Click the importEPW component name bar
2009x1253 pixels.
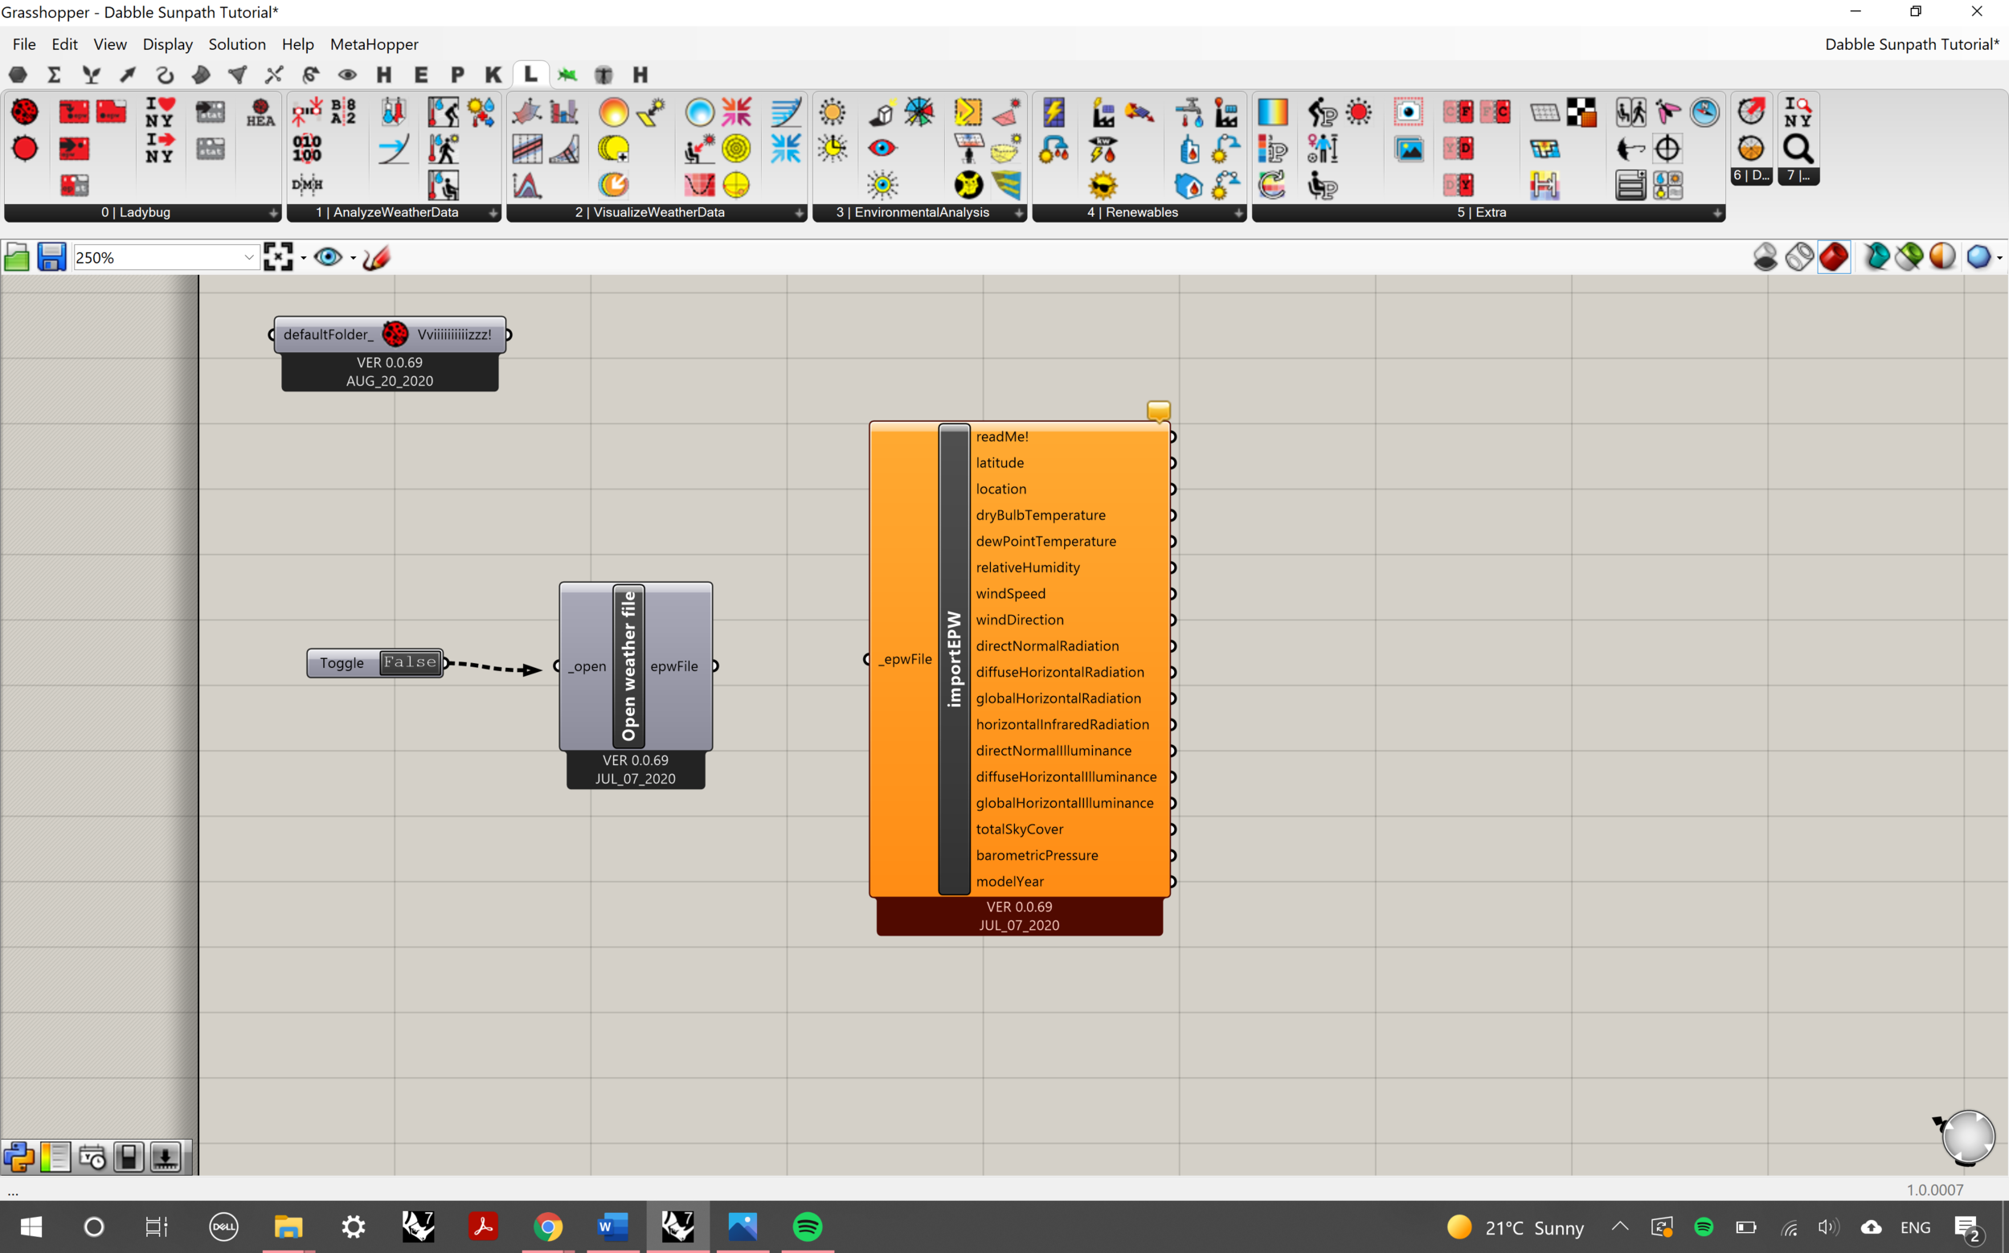pyautogui.click(x=954, y=659)
